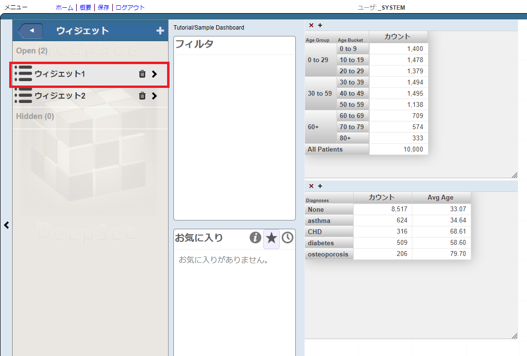Delete ウィジェット1 with its trash icon
Screen dimensions: 527x356
142,74
